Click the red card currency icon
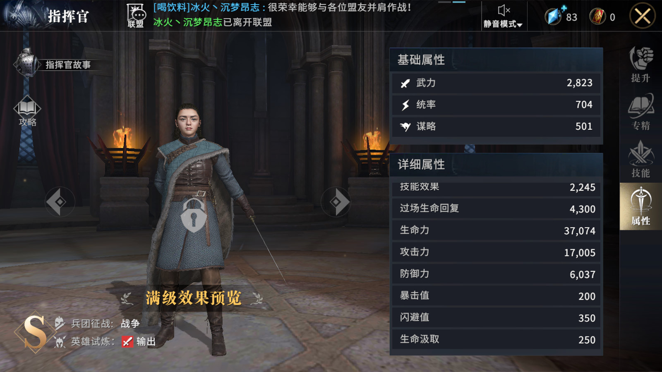Image resolution: width=662 pixels, height=372 pixels. 598,17
